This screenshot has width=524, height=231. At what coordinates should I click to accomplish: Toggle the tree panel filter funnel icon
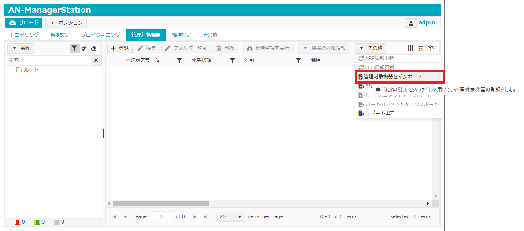(74, 48)
